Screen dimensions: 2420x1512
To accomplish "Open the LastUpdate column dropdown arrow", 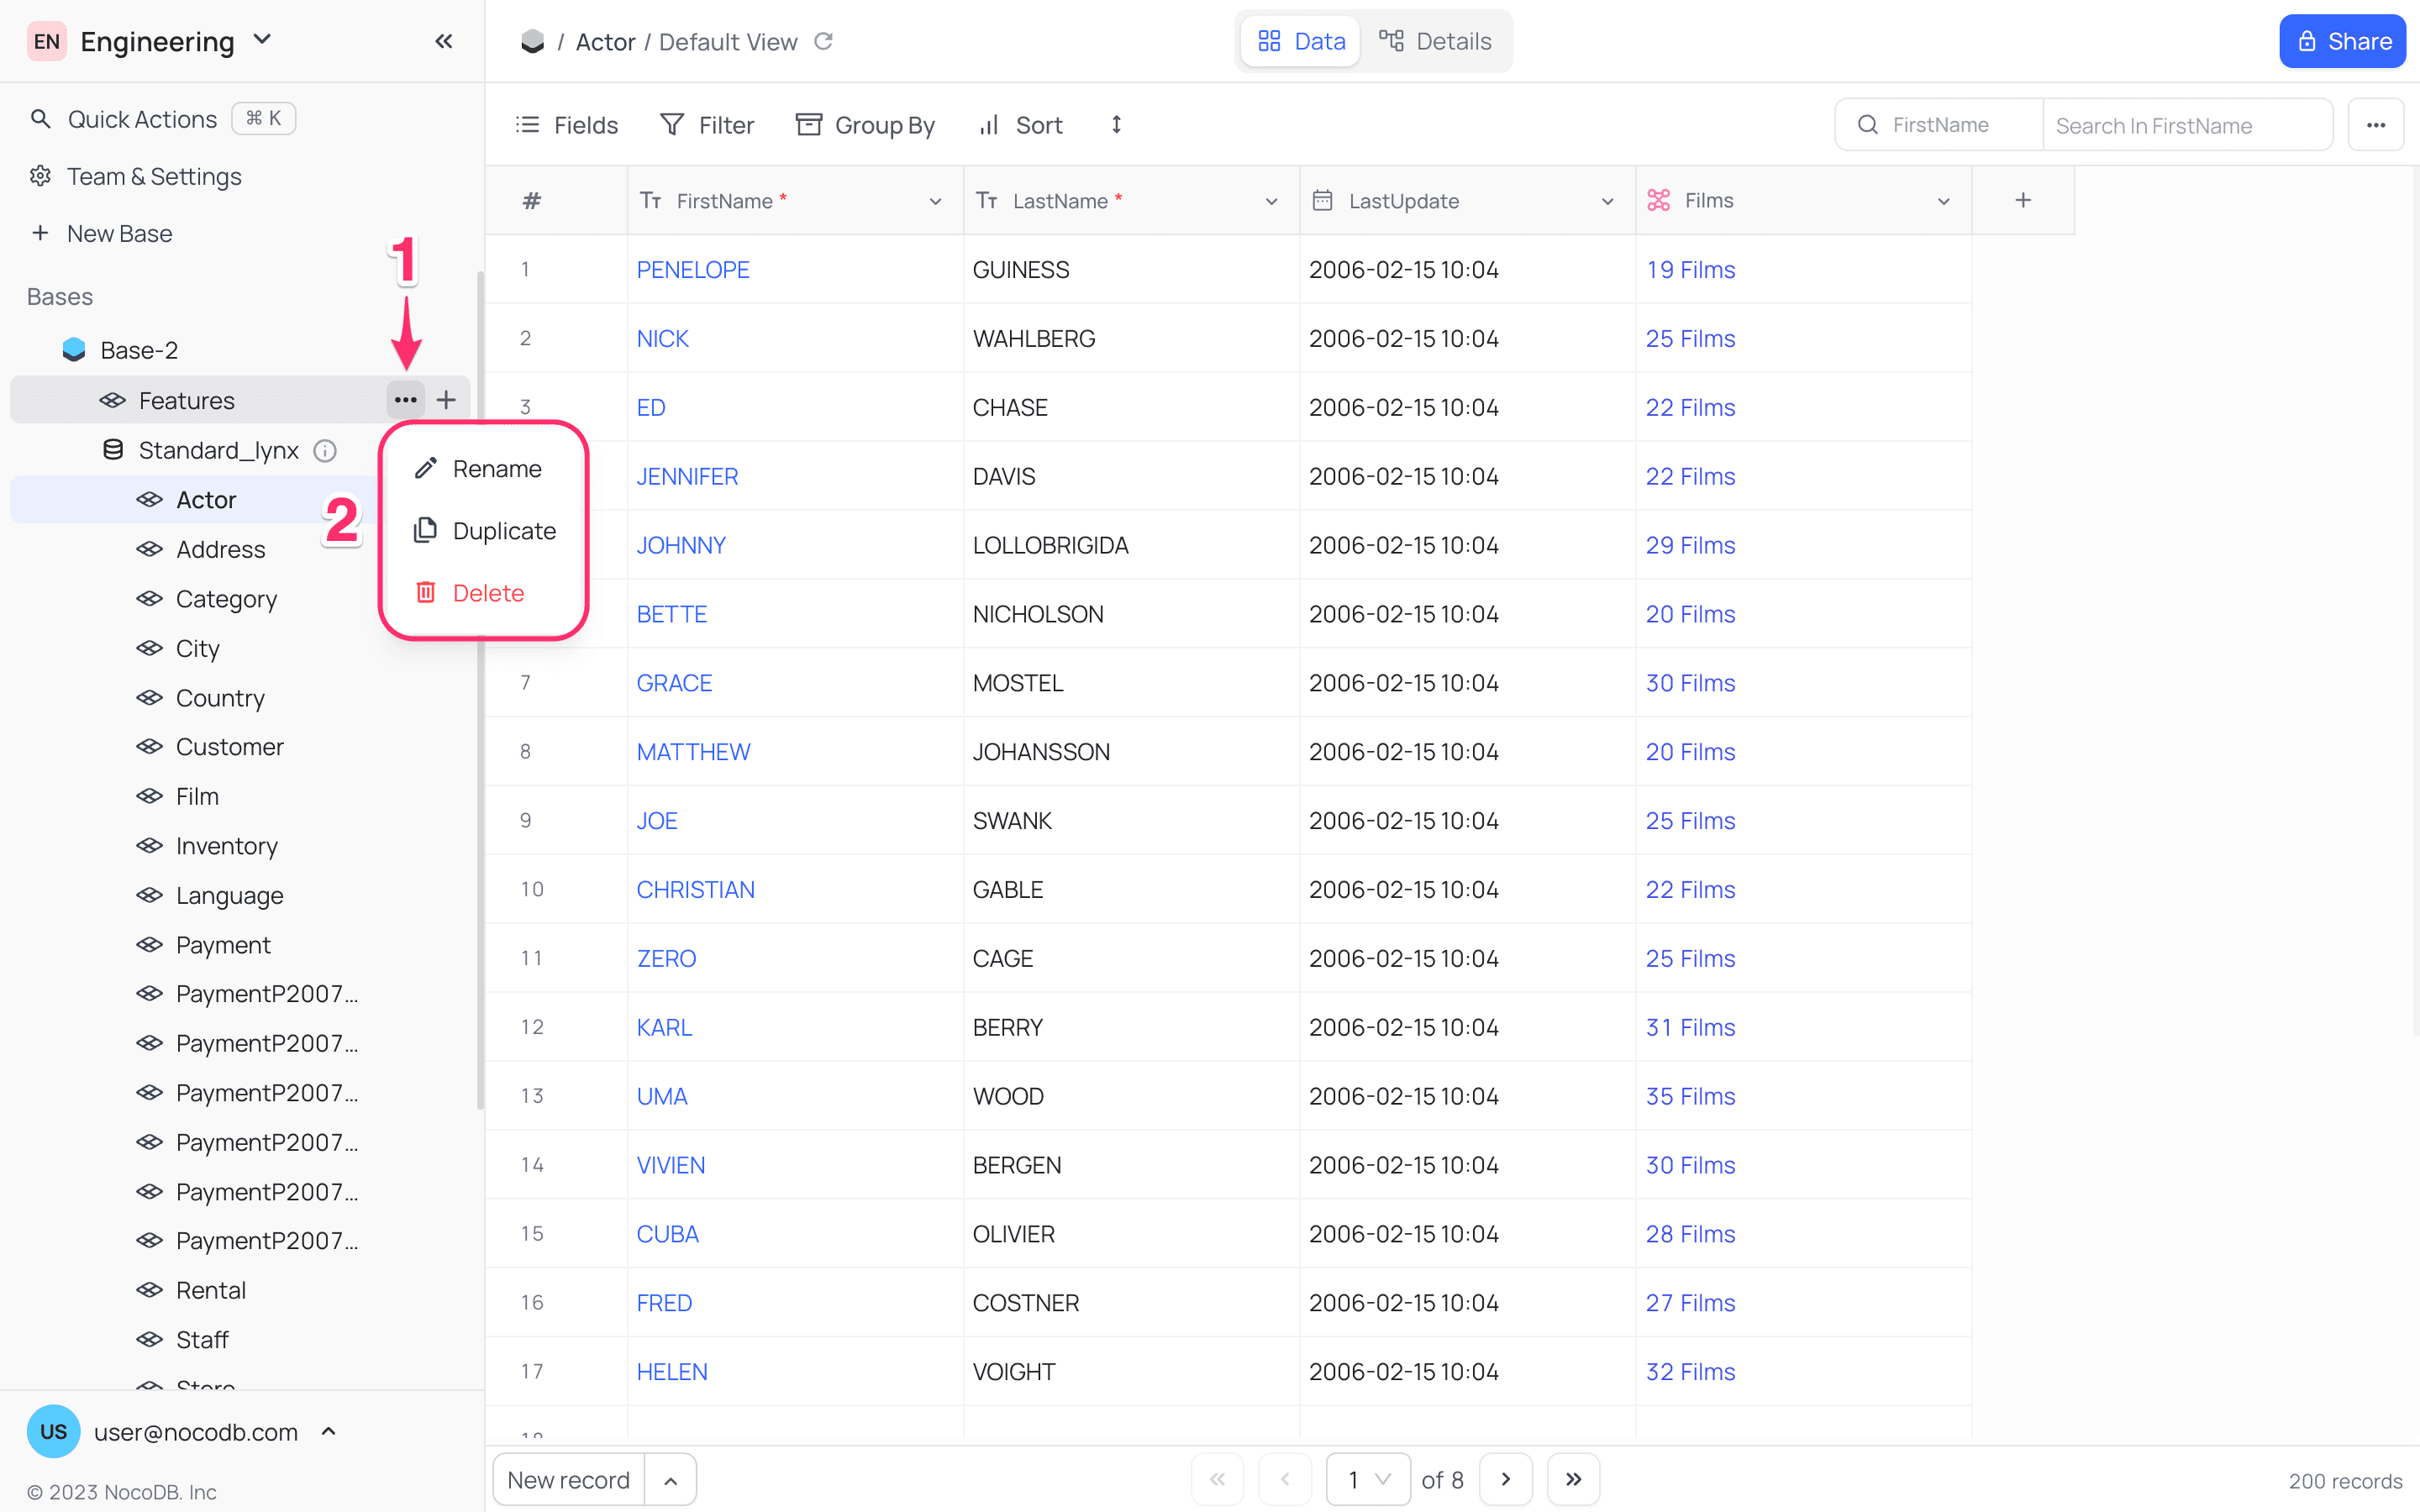I will tap(1607, 201).
